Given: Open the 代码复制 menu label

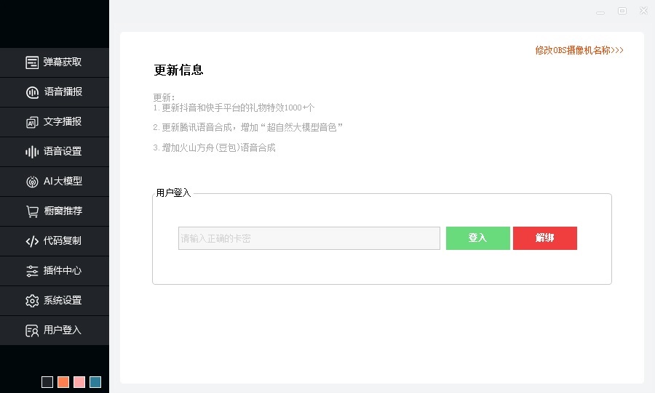Looking at the screenshot, I should pos(63,241).
